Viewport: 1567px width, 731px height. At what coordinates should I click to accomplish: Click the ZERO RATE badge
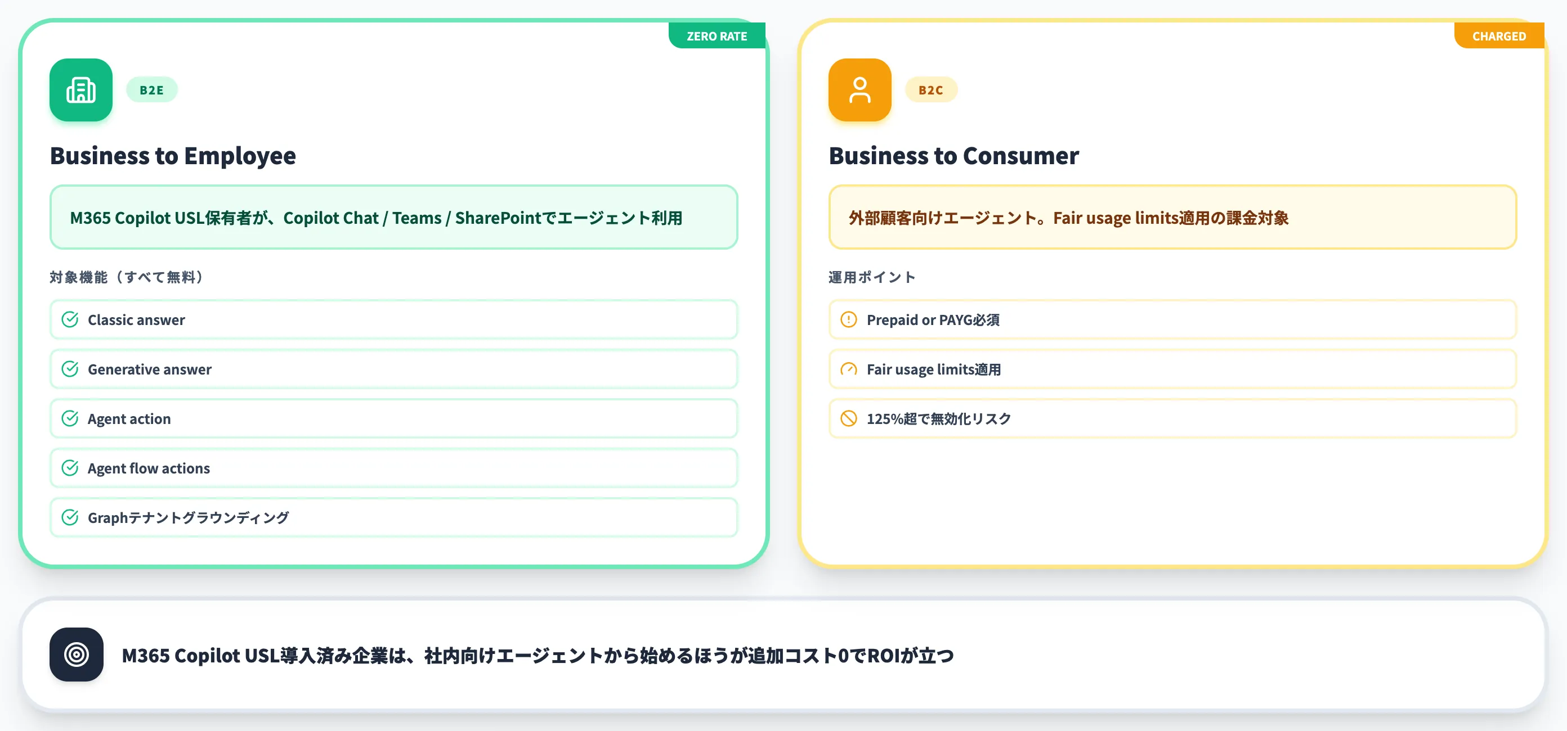coord(717,36)
